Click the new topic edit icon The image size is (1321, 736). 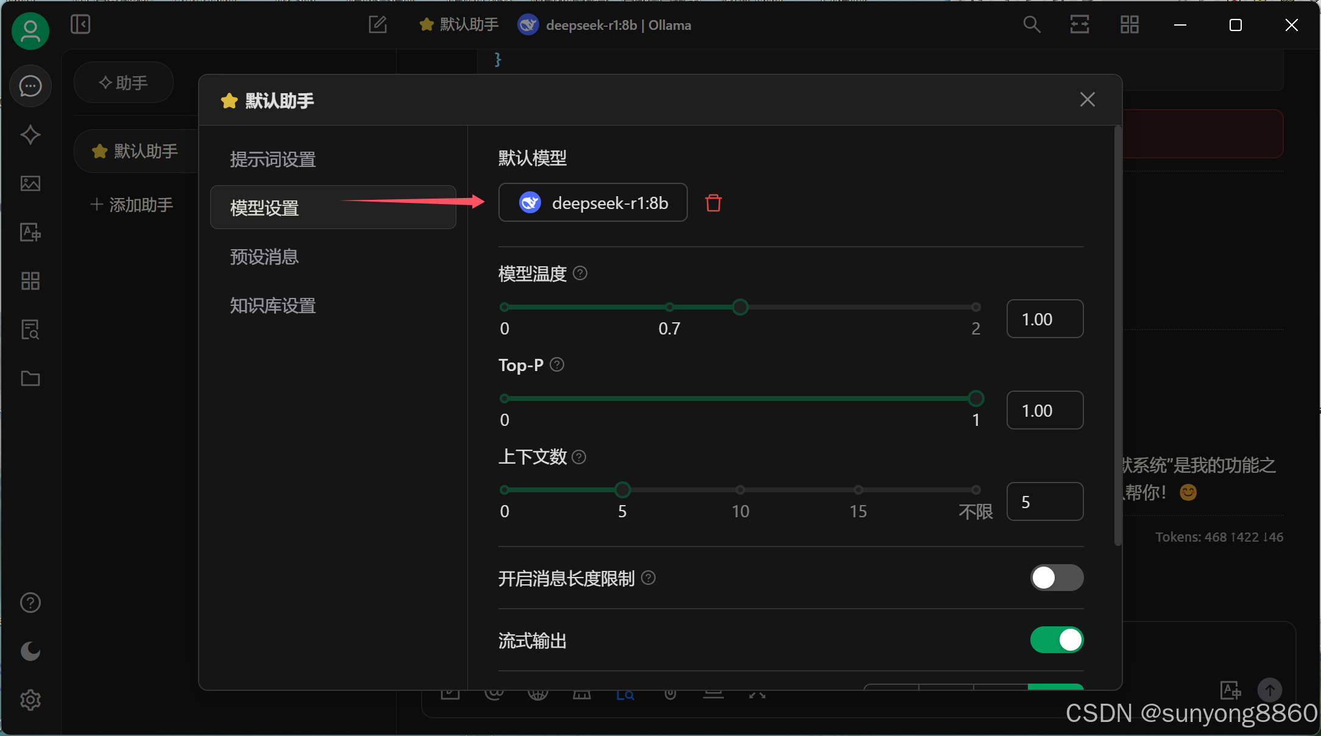coord(378,25)
